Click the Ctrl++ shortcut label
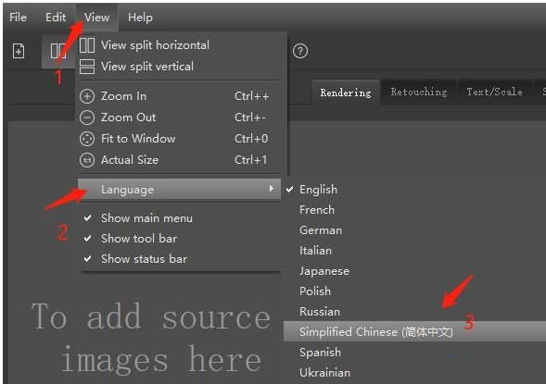The image size is (546, 384). point(252,96)
